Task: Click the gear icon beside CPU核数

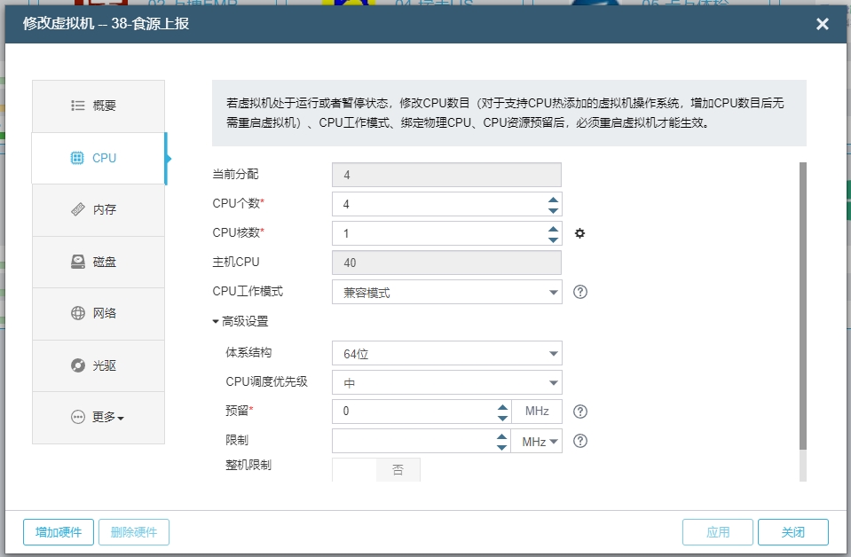Action: click(x=580, y=233)
